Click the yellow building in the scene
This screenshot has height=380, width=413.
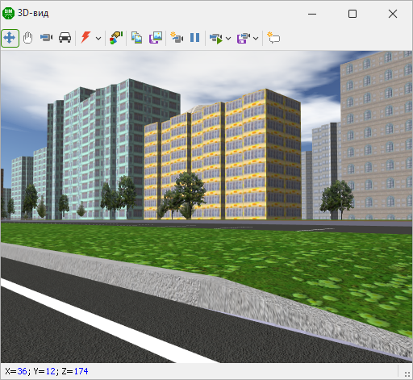pyautogui.click(x=223, y=156)
